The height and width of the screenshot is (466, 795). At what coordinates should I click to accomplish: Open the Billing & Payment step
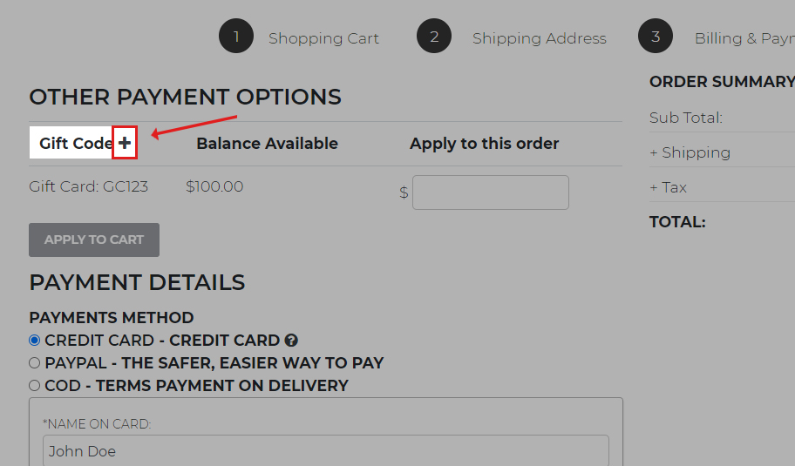[x=744, y=38]
